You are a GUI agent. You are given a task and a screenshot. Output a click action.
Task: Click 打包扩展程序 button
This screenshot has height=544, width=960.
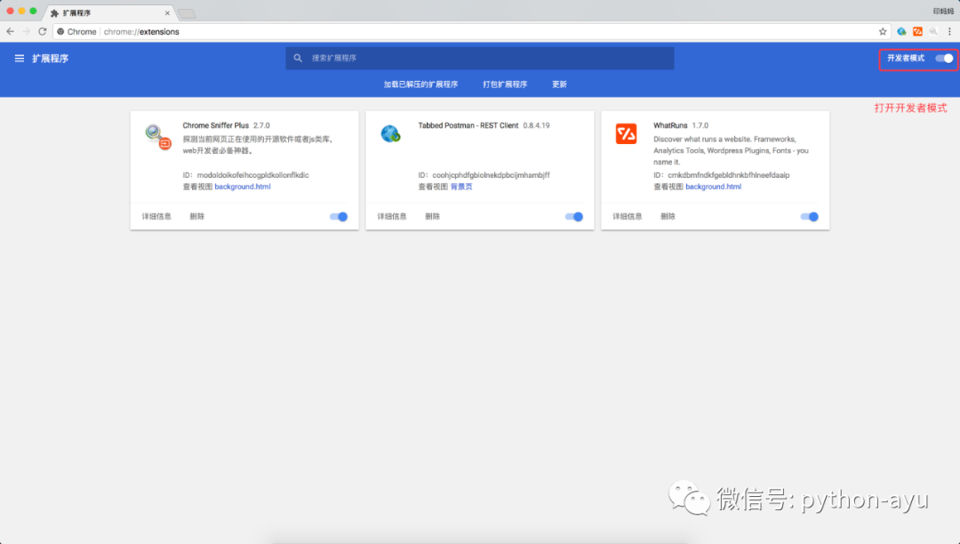point(505,84)
